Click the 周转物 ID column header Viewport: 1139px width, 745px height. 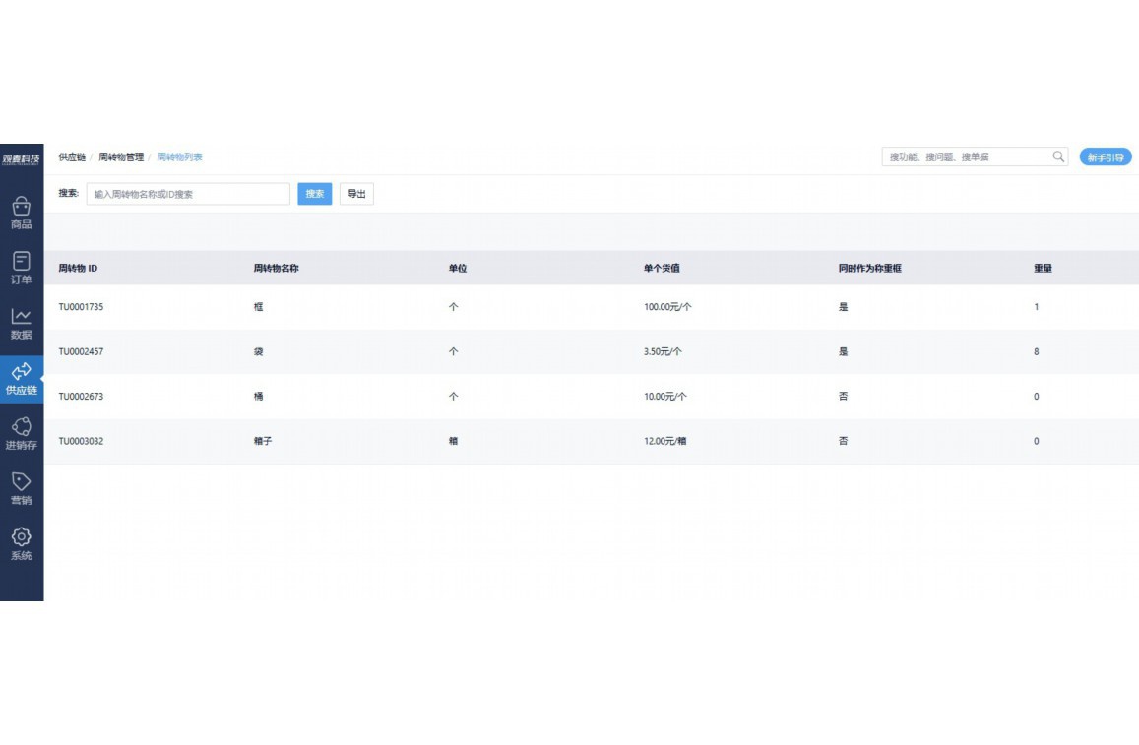point(78,269)
